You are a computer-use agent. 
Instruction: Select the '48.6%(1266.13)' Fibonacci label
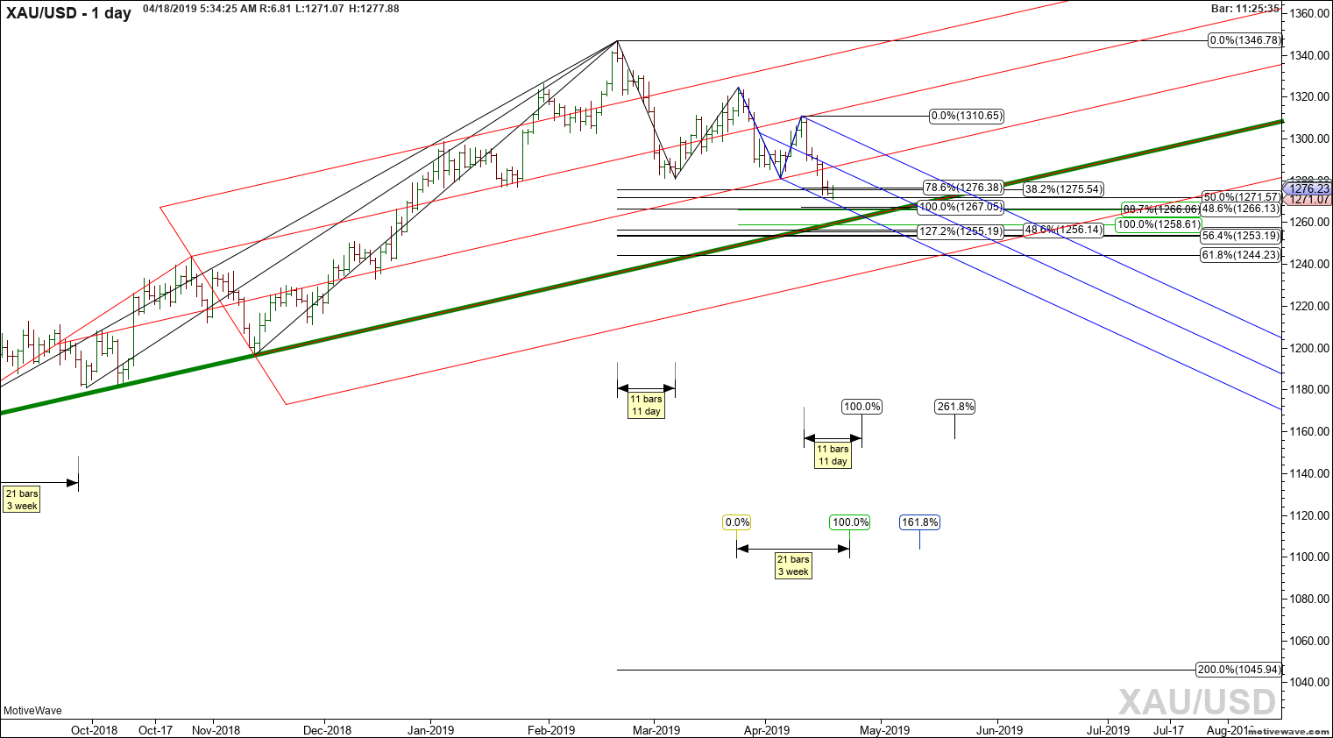(1241, 209)
